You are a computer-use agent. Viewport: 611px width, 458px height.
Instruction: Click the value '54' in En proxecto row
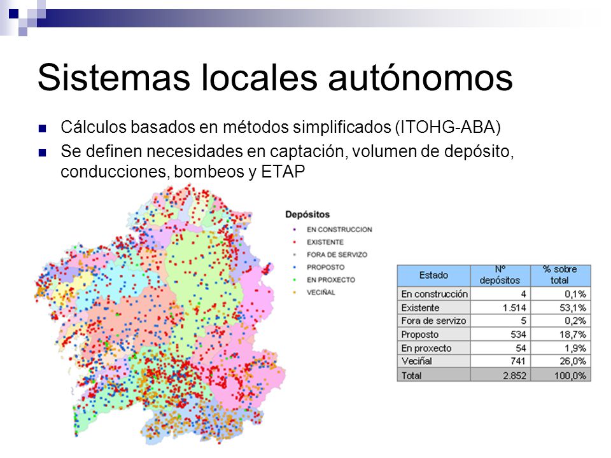(521, 348)
